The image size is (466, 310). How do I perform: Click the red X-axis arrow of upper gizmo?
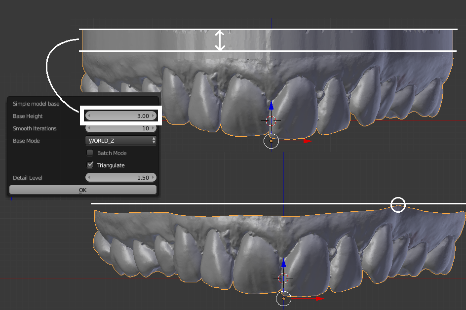coord(308,141)
